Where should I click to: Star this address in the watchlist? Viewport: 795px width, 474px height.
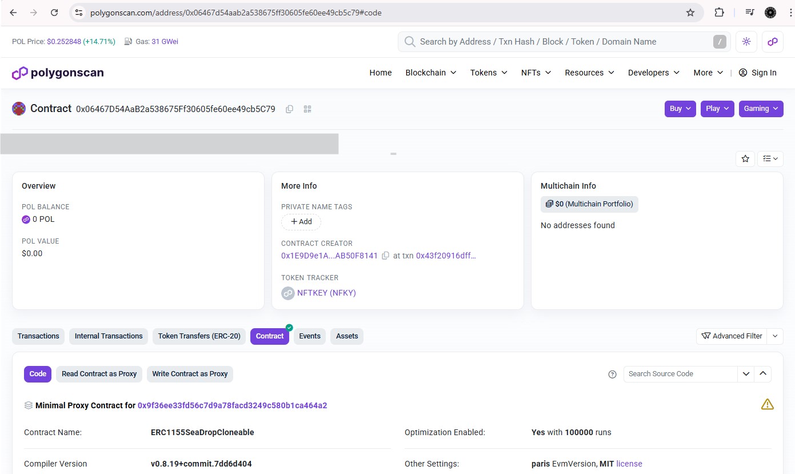pos(745,159)
